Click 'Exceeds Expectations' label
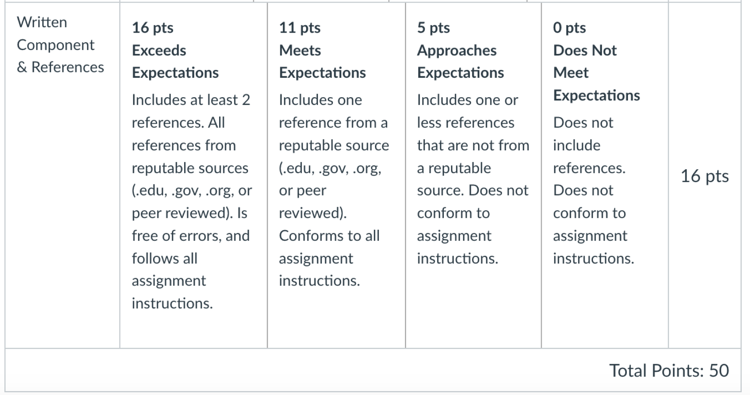750x395 pixels. tap(175, 61)
